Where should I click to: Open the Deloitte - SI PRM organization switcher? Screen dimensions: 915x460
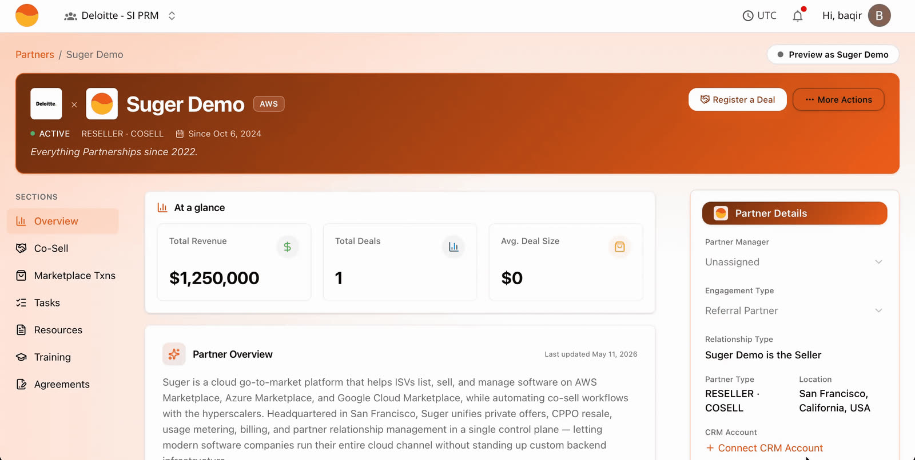click(x=120, y=16)
